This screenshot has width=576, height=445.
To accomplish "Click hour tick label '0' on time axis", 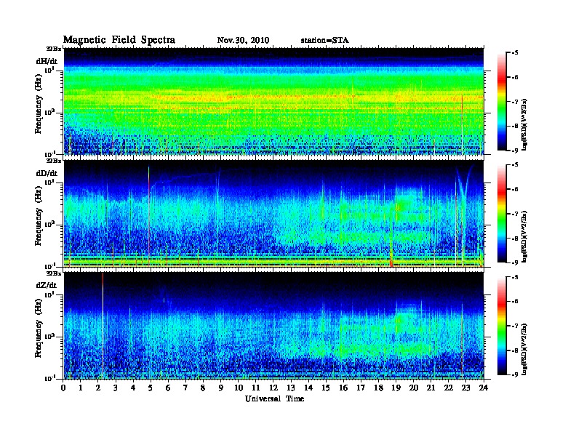I will click(63, 388).
